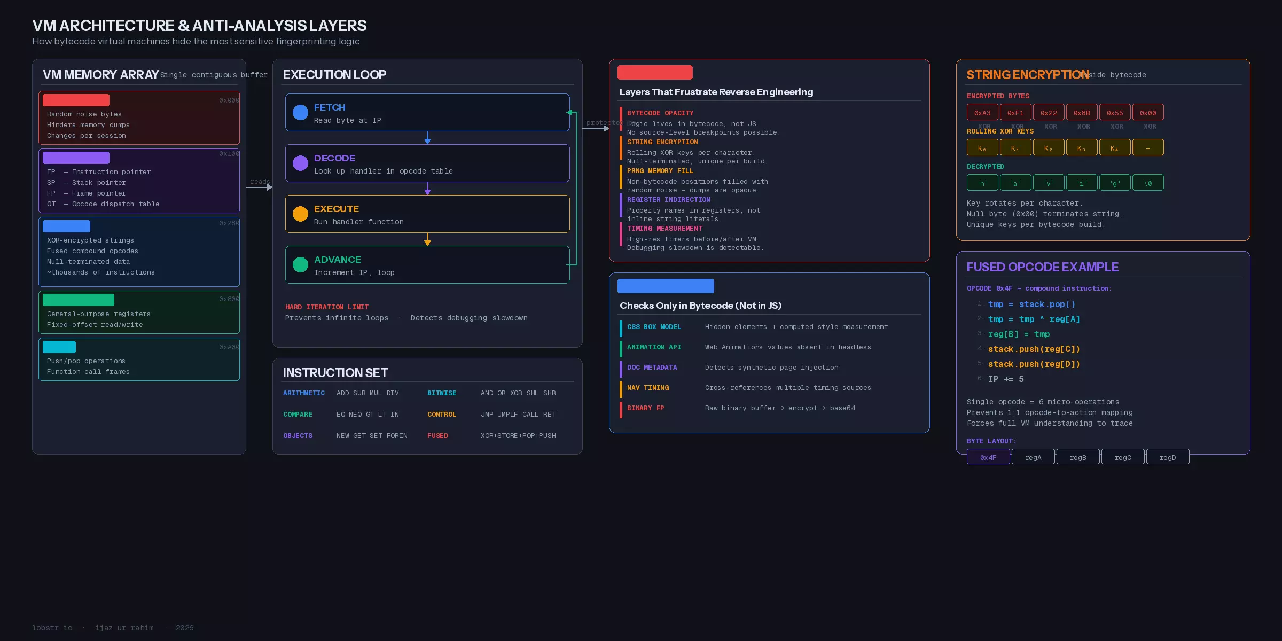Click the ARITHMETIC instruction category
Screen dimensions: 1282x641
coord(303,393)
